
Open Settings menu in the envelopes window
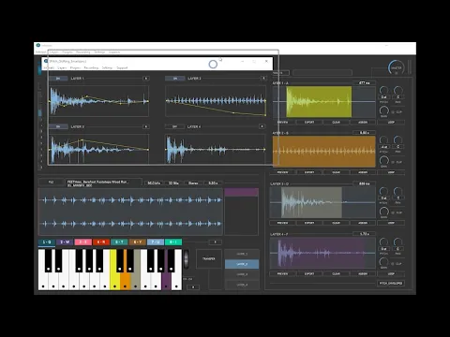point(107,67)
